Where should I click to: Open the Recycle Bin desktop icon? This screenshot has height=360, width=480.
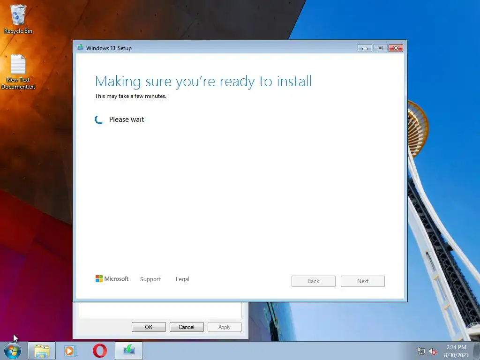[18, 19]
